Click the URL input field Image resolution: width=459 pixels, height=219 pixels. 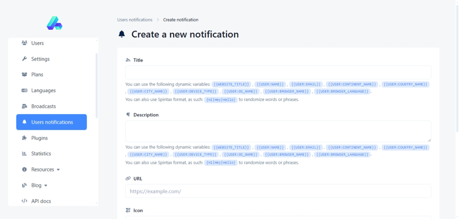tap(278, 191)
